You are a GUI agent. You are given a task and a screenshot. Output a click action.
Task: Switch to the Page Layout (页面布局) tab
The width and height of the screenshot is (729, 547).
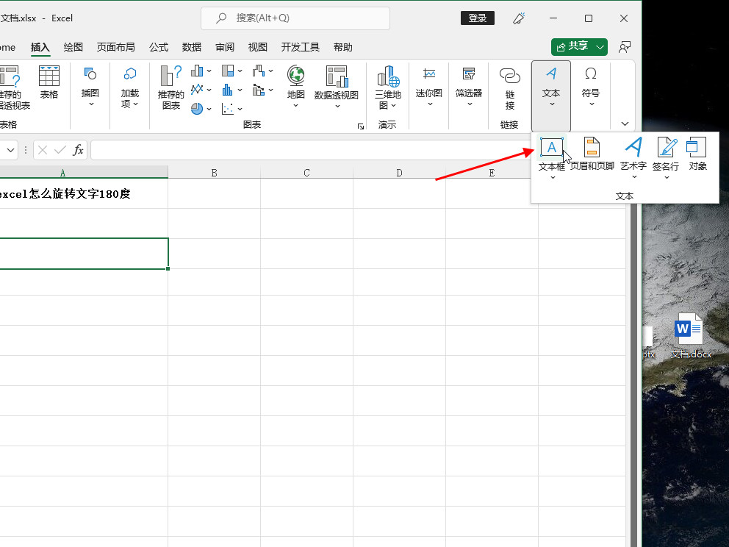[116, 47]
